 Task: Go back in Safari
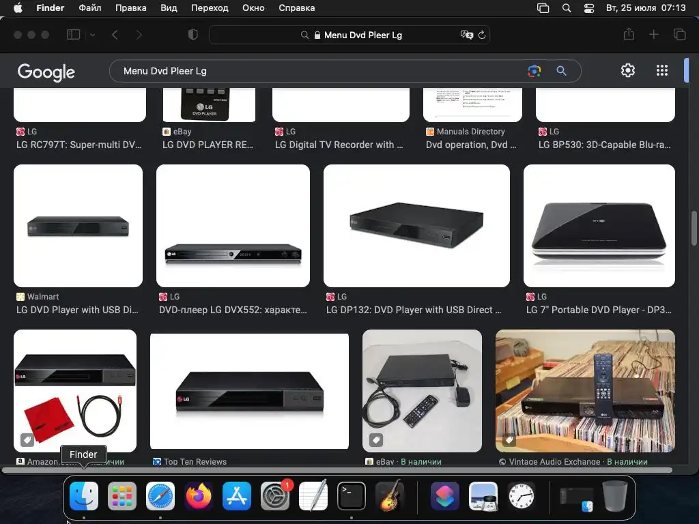click(x=115, y=35)
